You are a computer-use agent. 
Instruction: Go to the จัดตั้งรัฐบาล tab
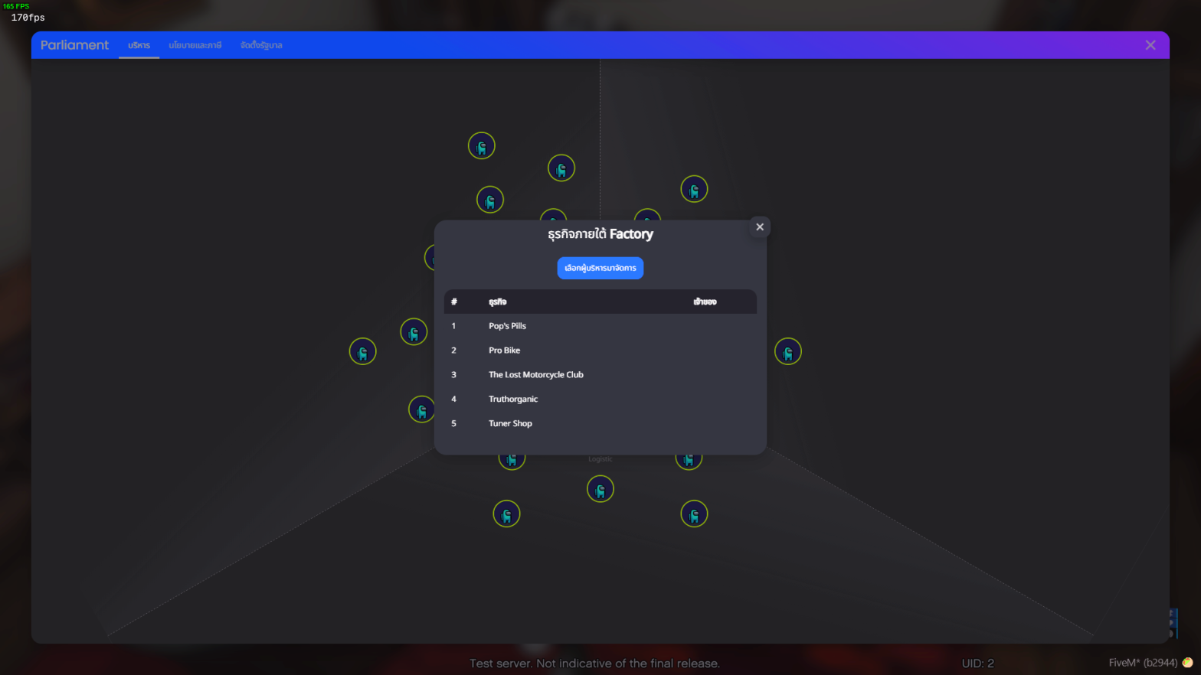tap(261, 45)
